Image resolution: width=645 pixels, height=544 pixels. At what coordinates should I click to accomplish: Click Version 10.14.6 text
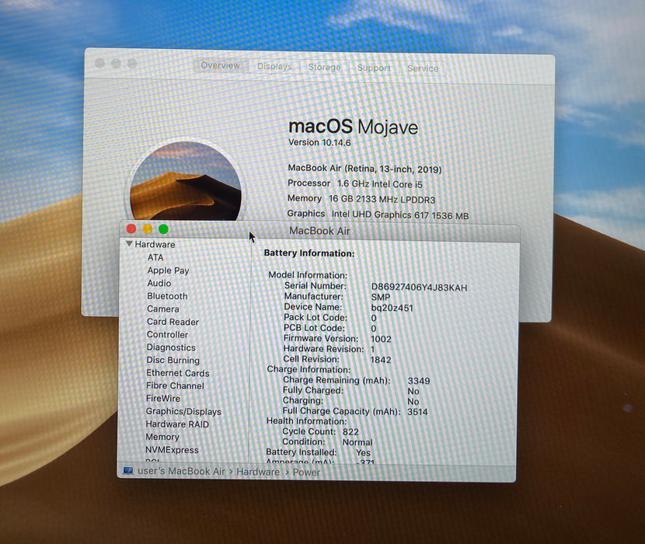coord(319,142)
